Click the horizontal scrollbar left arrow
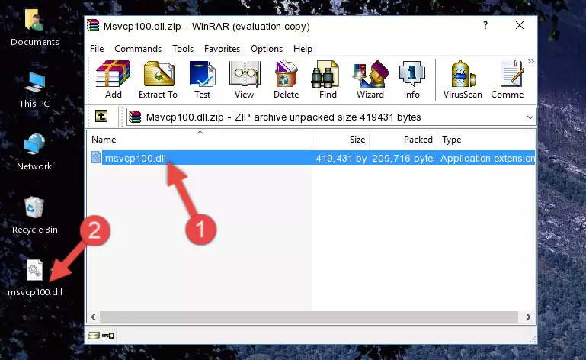Screen dimensions: 586x360 point(93,317)
